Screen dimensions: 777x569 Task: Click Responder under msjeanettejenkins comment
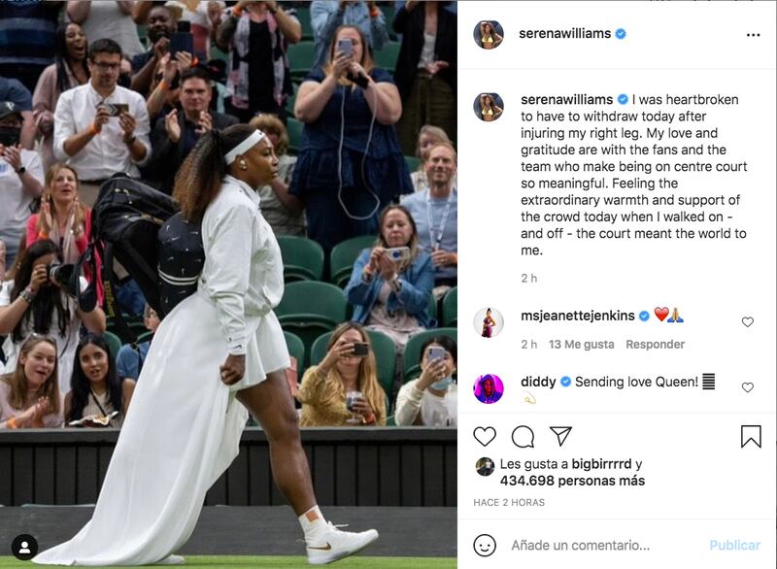(x=655, y=344)
